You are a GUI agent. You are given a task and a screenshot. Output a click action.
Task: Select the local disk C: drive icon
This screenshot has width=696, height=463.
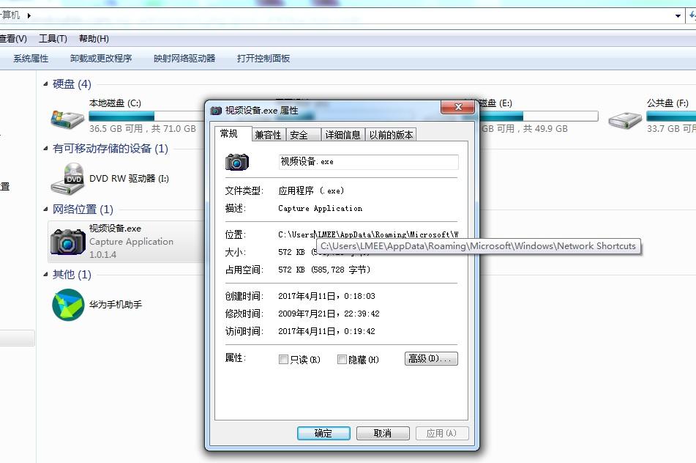(x=67, y=119)
